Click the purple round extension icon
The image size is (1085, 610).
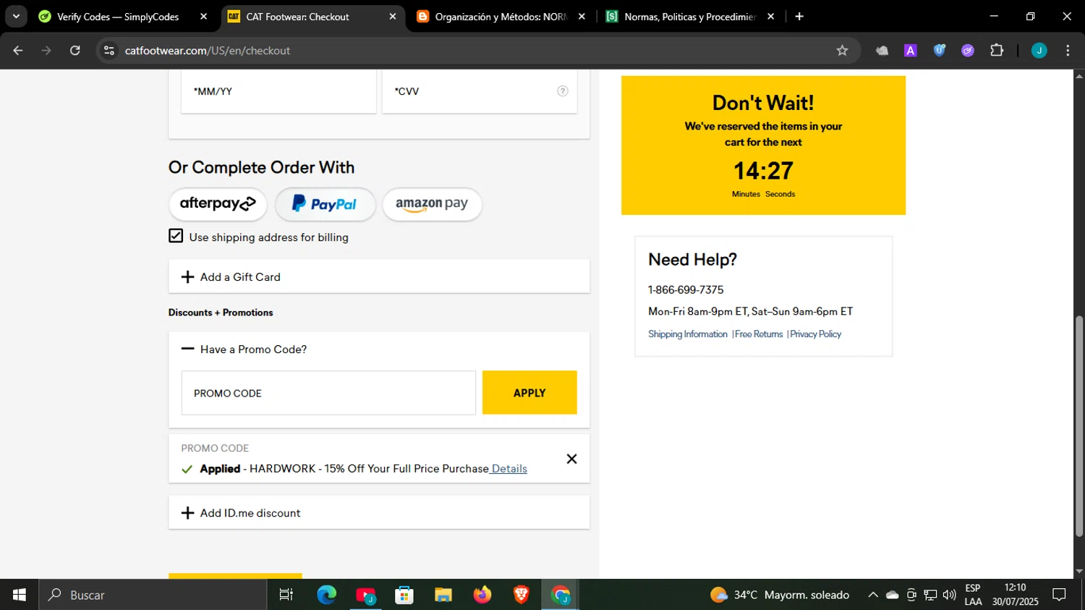pos(968,51)
